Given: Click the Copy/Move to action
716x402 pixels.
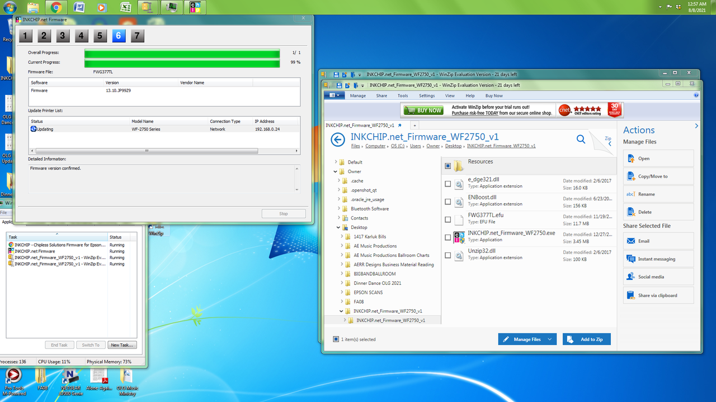Looking at the screenshot, I should click(x=658, y=176).
